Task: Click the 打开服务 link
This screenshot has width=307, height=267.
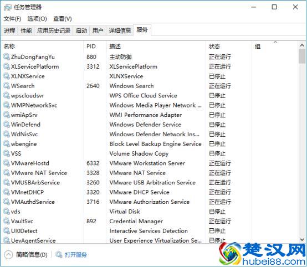Action: pos(75,255)
